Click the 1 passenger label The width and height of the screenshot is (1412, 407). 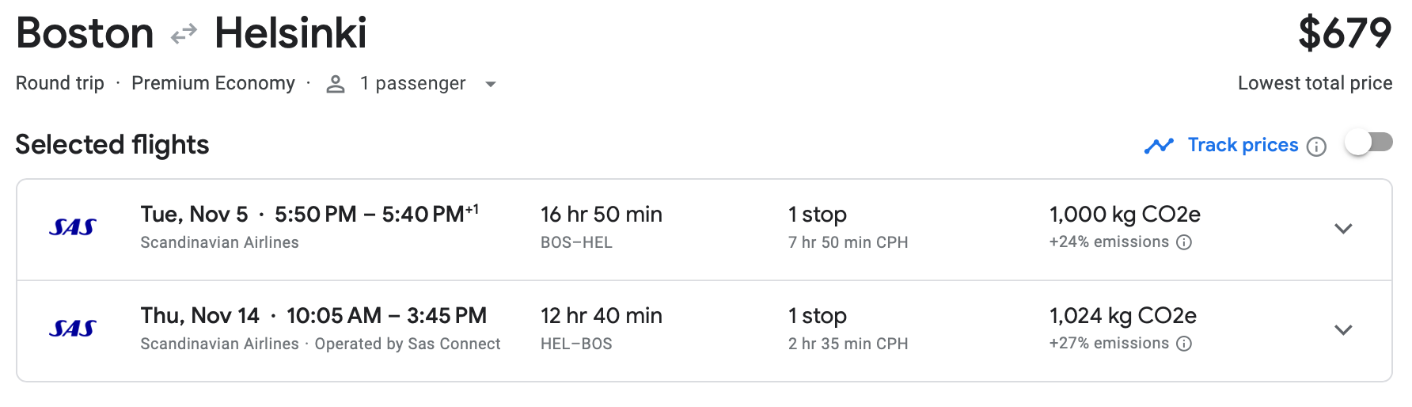pos(412,83)
